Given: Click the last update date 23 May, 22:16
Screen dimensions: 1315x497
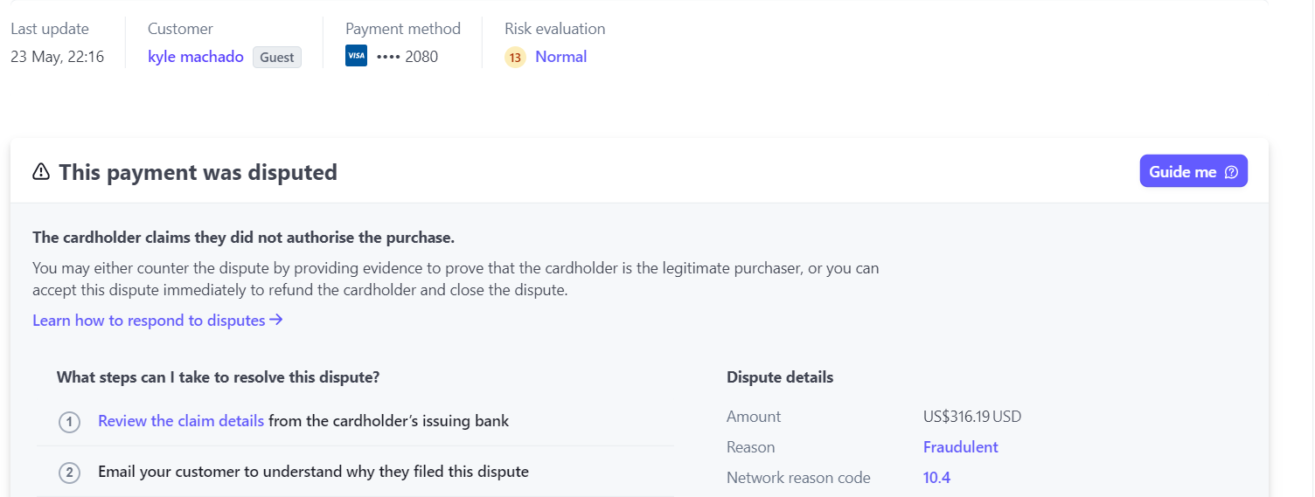Looking at the screenshot, I should (x=58, y=57).
